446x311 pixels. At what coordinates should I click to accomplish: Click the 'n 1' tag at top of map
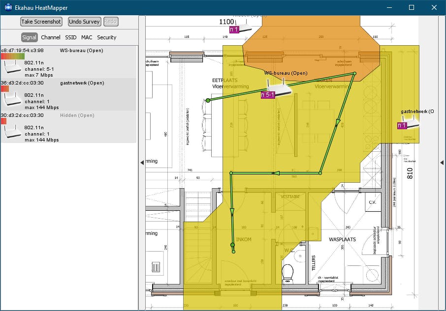[234, 29]
